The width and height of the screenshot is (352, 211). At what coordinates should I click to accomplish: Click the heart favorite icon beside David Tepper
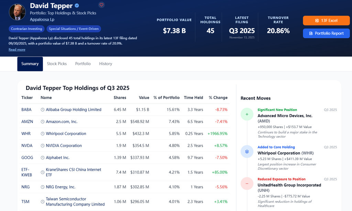(101, 5)
